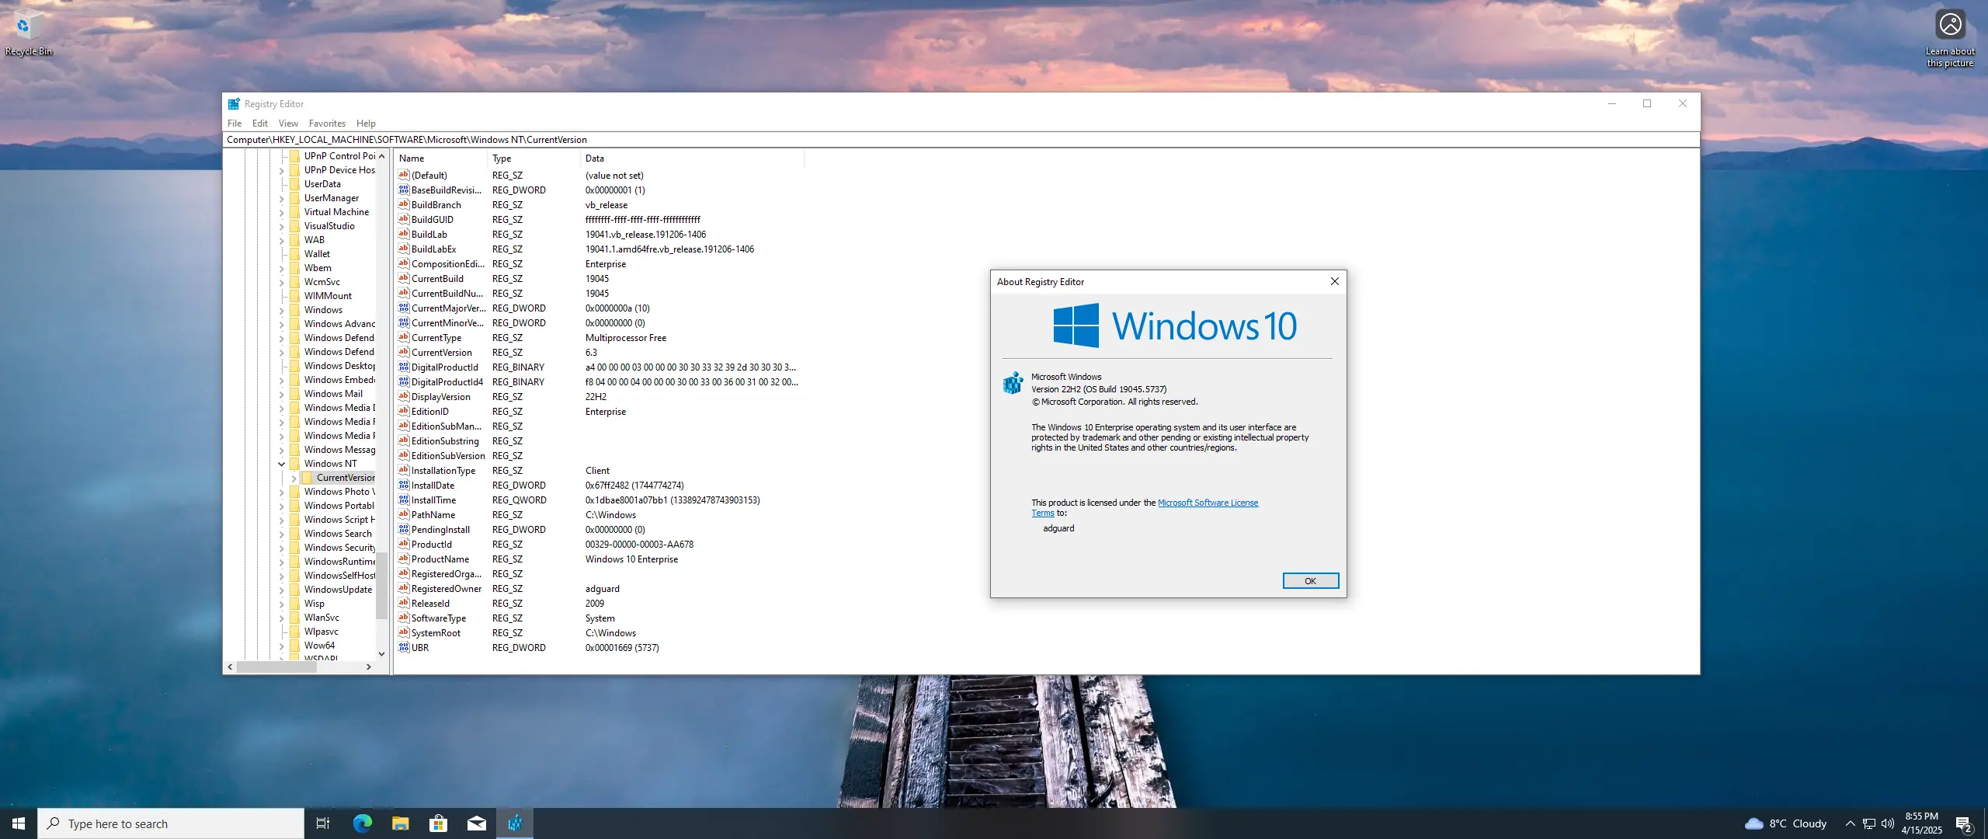Open the Microsoft Software License Terms link
Image resolution: width=1988 pixels, height=839 pixels.
(x=1208, y=503)
